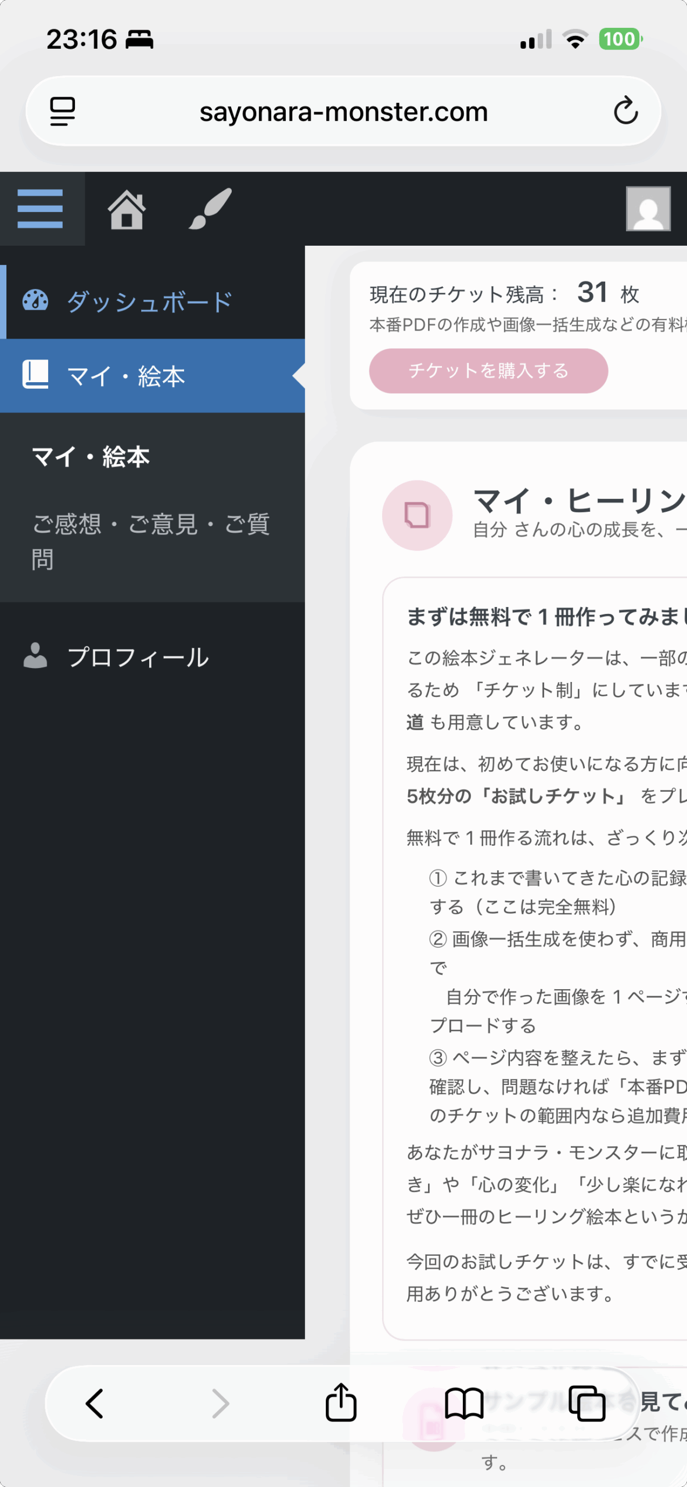Tap the sayonara-monster.com address field
The width and height of the screenshot is (687, 1487).
pos(343,112)
